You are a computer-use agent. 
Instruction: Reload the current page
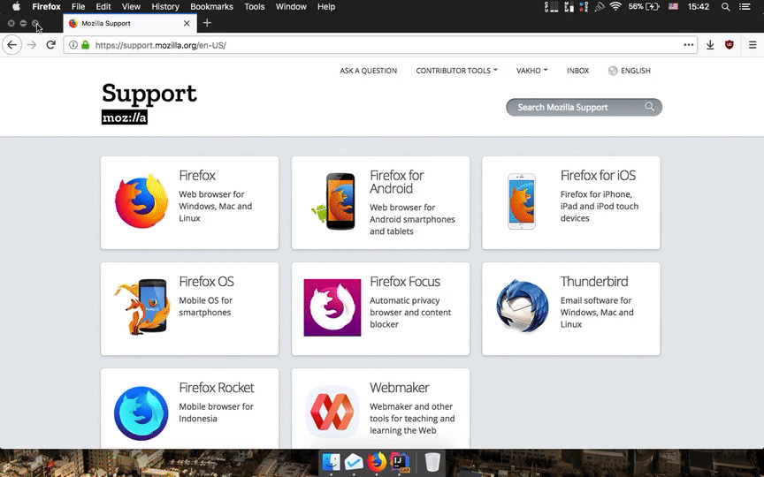click(50, 45)
